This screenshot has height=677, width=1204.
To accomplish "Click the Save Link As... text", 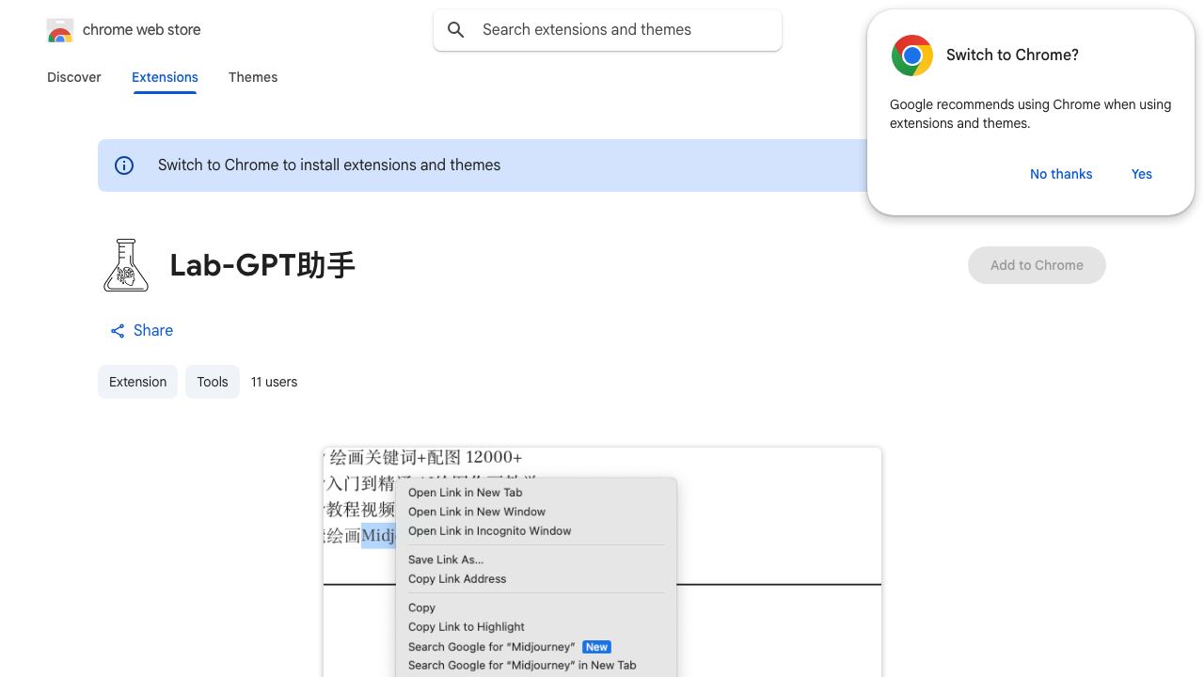I will [x=446, y=559].
